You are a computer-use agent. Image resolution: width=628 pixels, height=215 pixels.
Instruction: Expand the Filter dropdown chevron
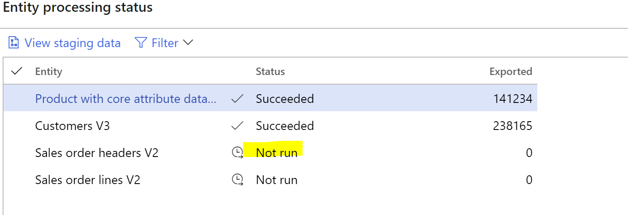tap(188, 43)
